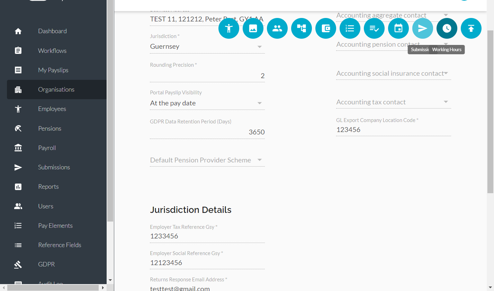Click the Reports chart icon
The image size is (494, 291).
pyautogui.click(x=18, y=187)
